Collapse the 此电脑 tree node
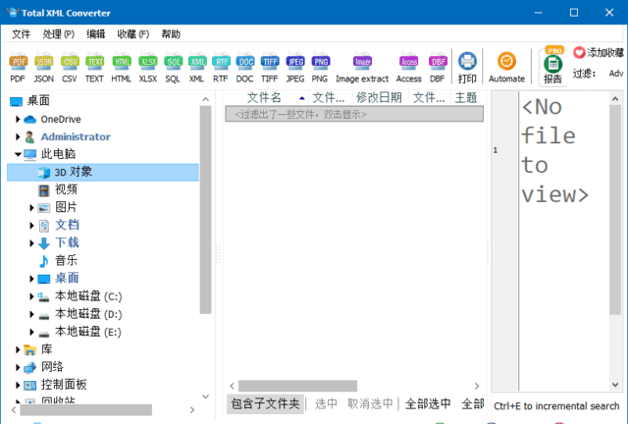This screenshot has height=424, width=628. (x=18, y=154)
